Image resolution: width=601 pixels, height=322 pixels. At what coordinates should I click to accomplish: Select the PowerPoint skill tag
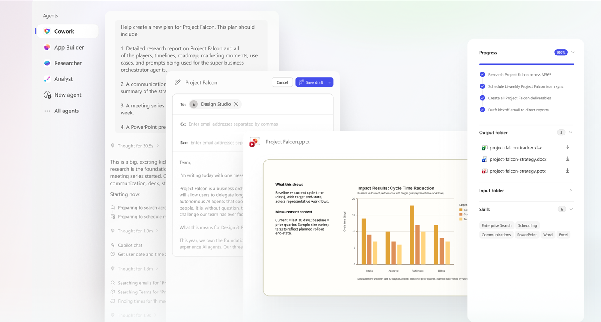click(x=527, y=235)
